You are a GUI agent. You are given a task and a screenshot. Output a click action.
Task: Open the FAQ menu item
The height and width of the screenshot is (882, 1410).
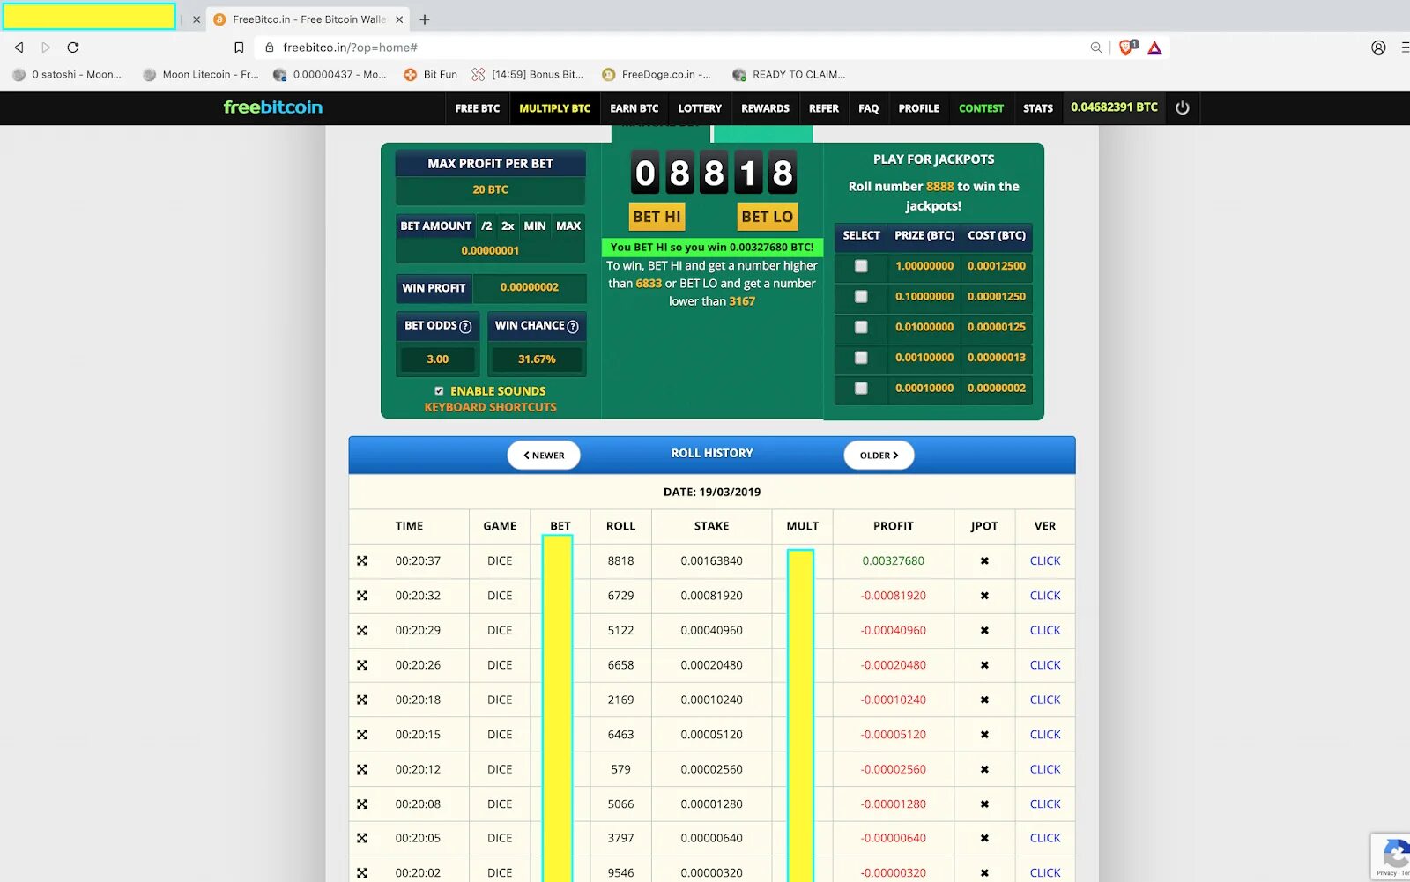pyautogui.click(x=869, y=108)
